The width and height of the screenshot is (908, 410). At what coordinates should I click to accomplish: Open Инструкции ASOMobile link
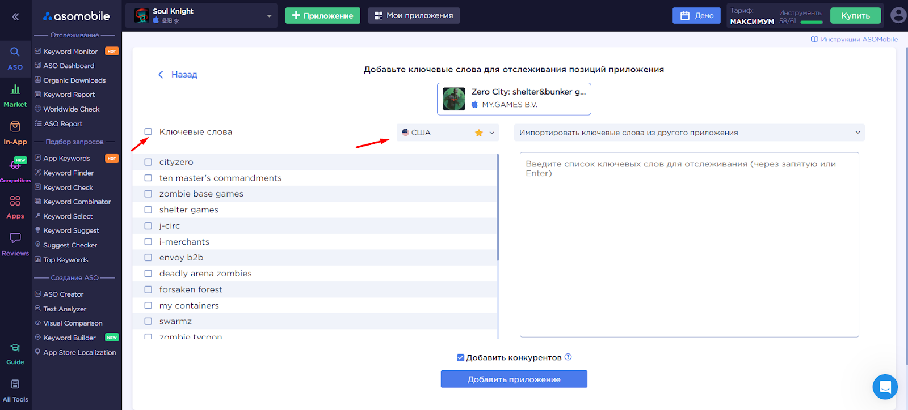coord(854,39)
